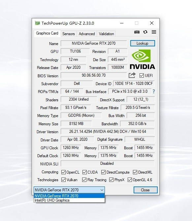Click the Pixel Fillrate 93.1 GPixel/s value

76,108
